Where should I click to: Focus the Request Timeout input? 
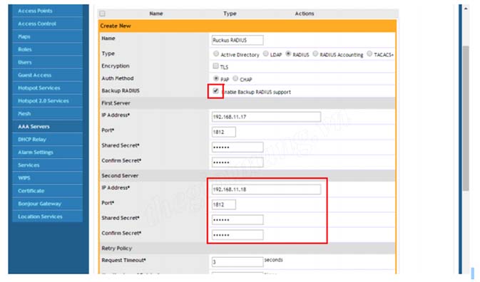238,262
